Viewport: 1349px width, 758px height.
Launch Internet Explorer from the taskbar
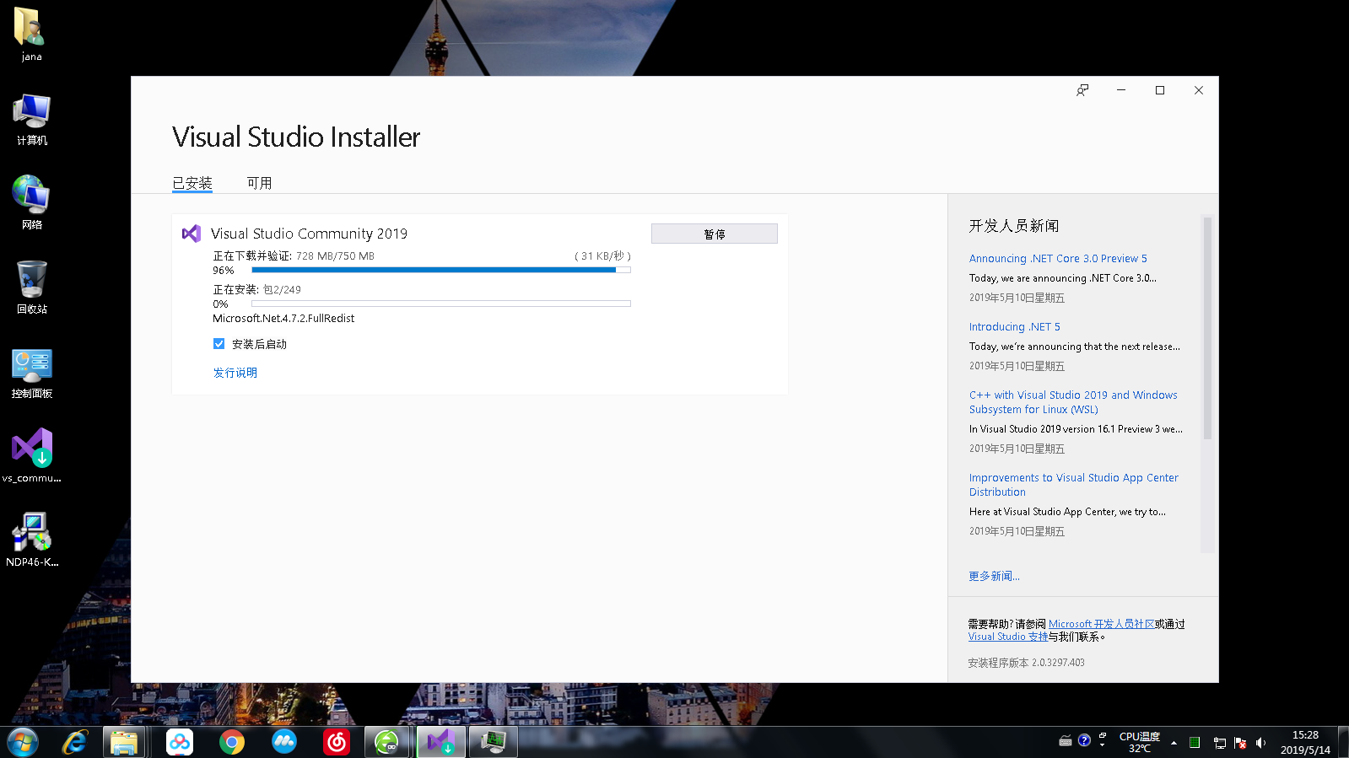tap(75, 742)
